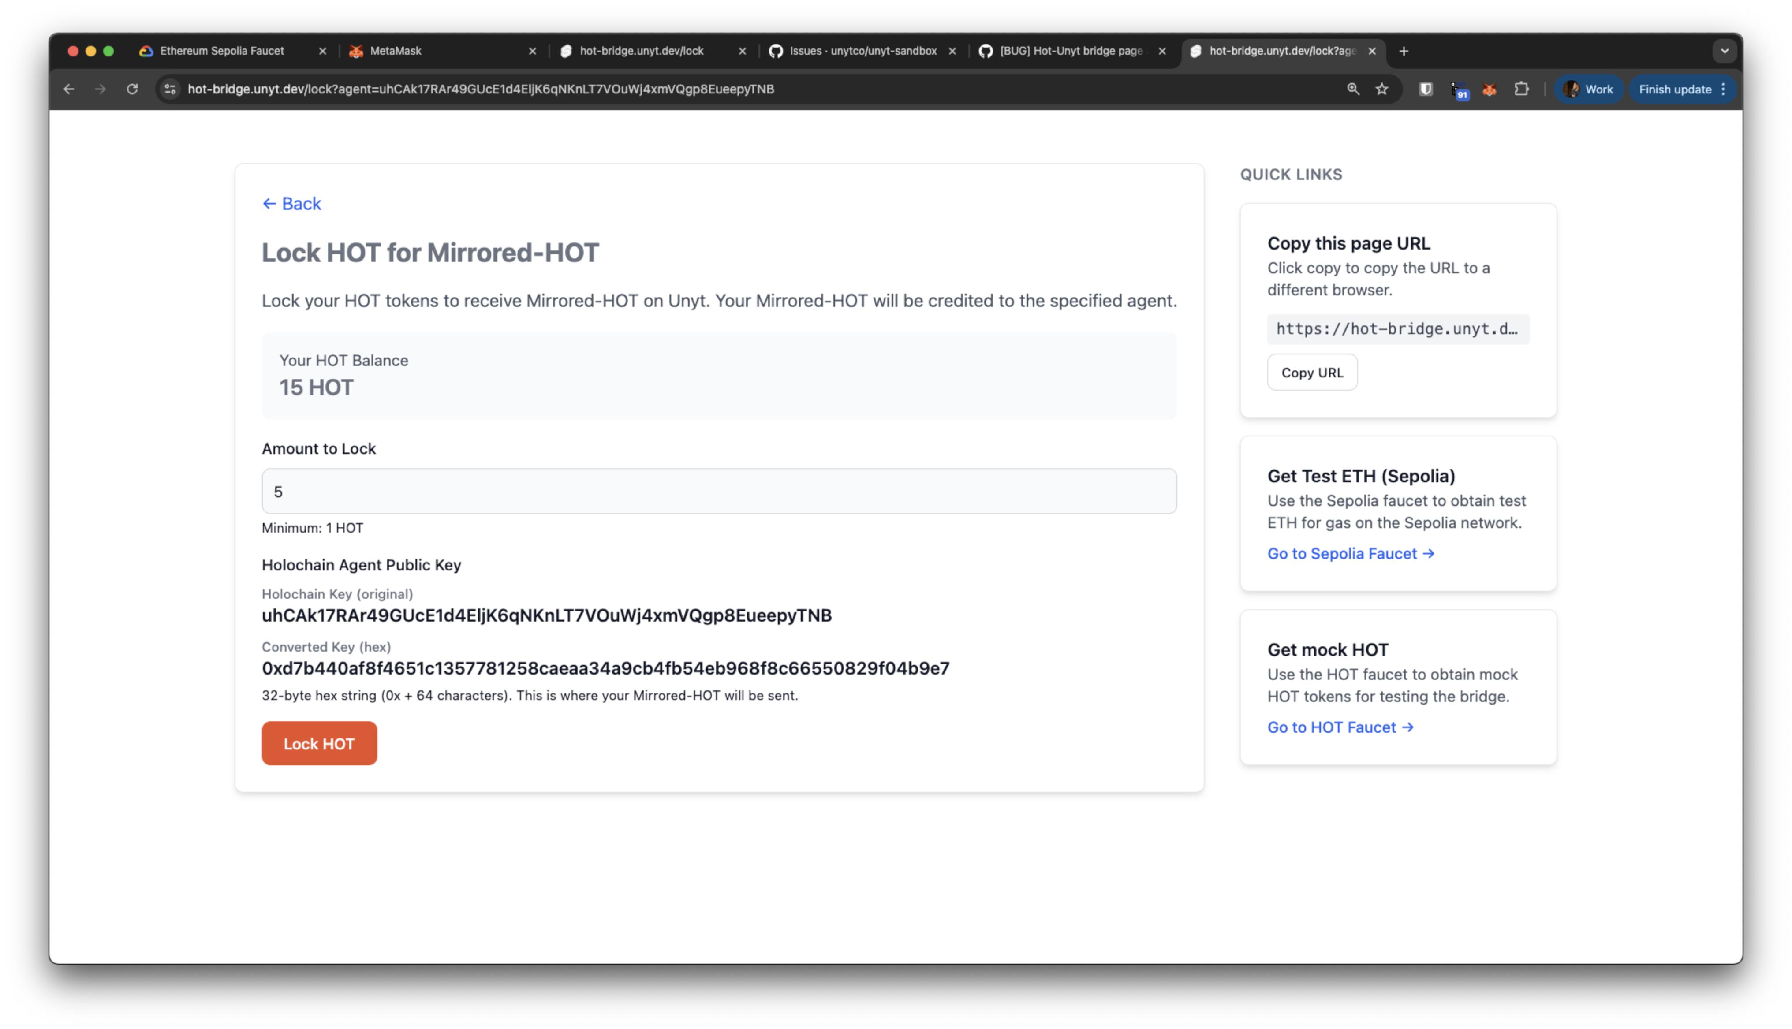The image size is (1792, 1029).
Task: Switch to the MetaMask tab
Action: tap(396, 51)
